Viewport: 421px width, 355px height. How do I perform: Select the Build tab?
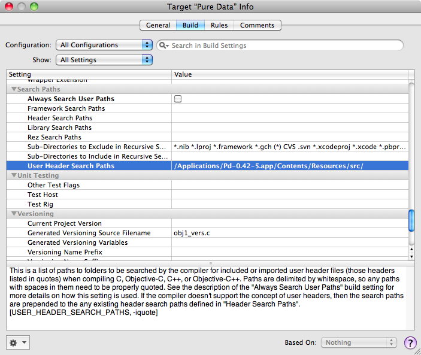click(190, 25)
